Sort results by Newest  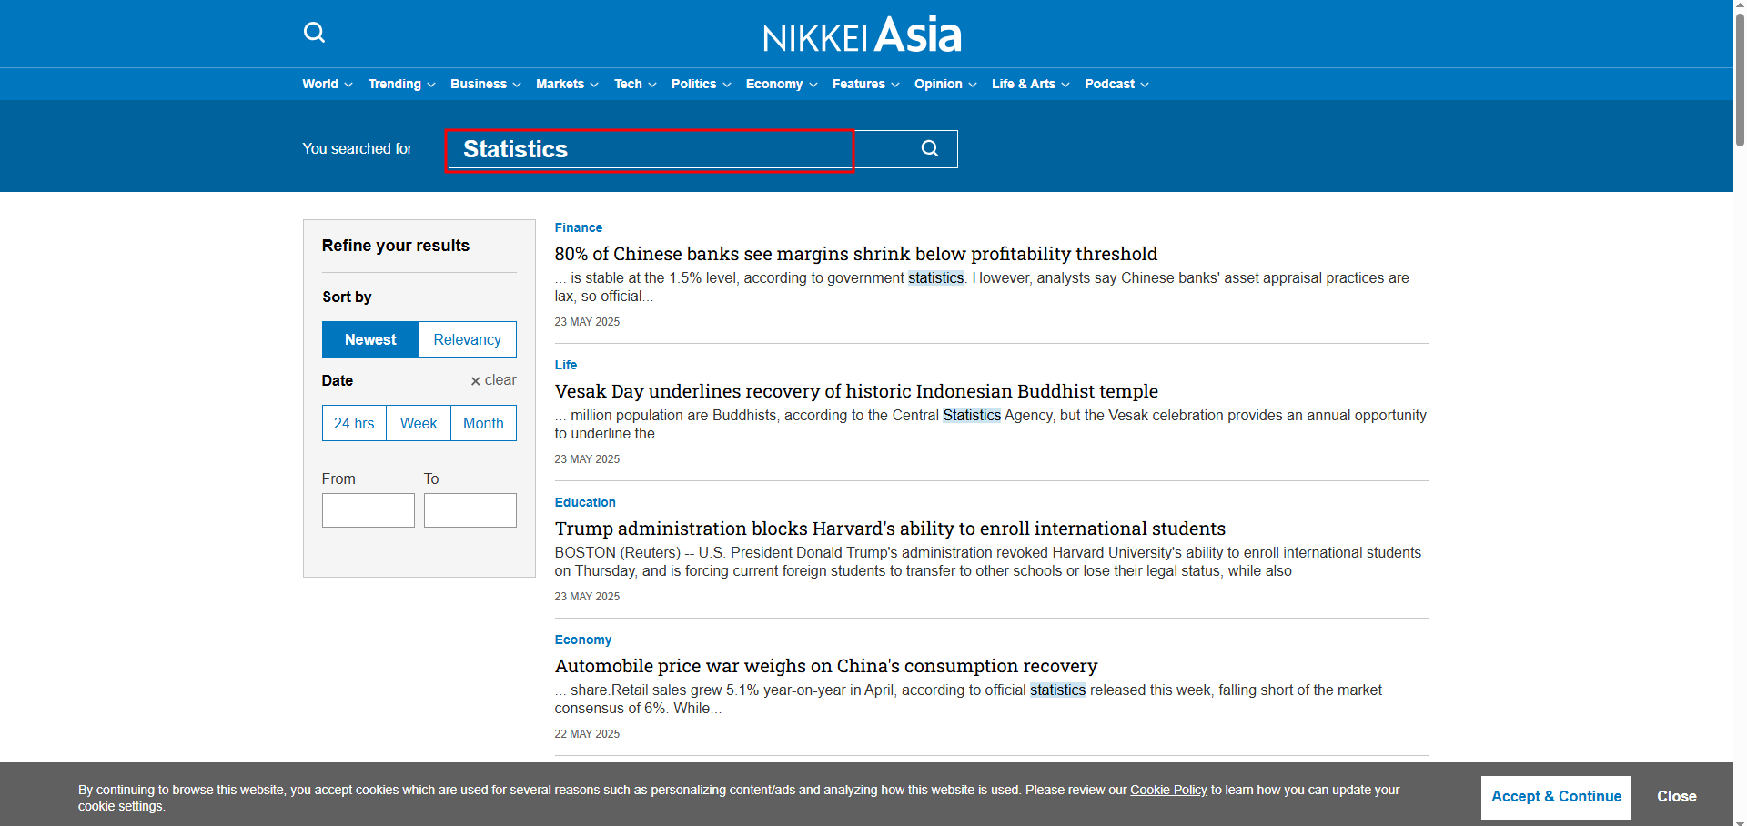point(370,339)
